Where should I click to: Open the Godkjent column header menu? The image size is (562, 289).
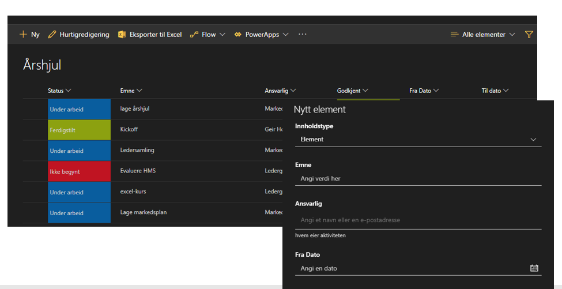click(352, 91)
